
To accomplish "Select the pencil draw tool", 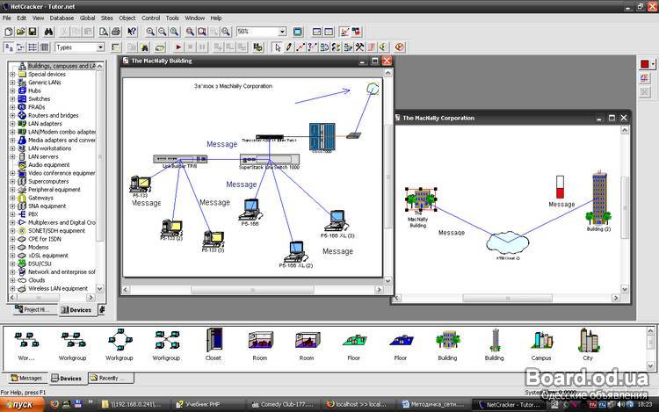I will [x=289, y=47].
